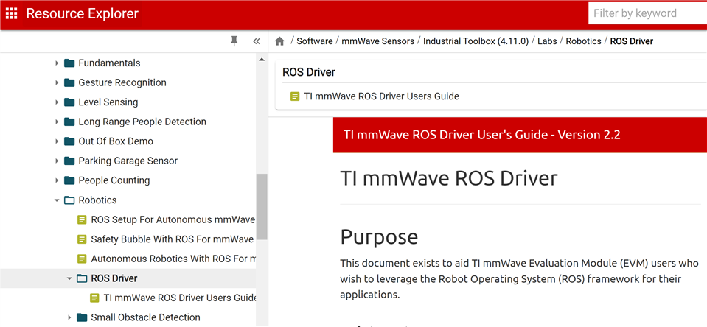
Task: Click scroll-up arrow of tree panel
Action: pyautogui.click(x=262, y=60)
